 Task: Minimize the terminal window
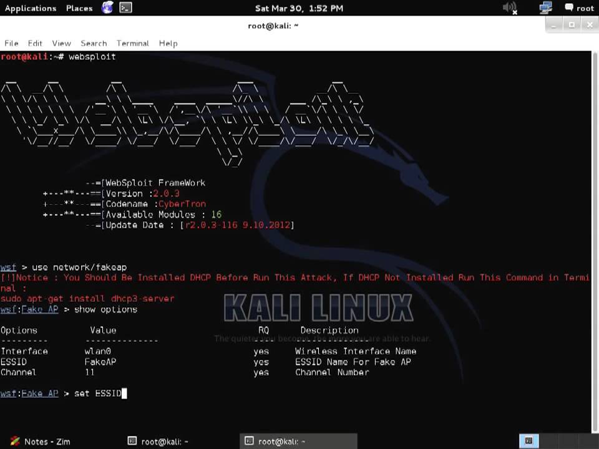click(x=554, y=25)
